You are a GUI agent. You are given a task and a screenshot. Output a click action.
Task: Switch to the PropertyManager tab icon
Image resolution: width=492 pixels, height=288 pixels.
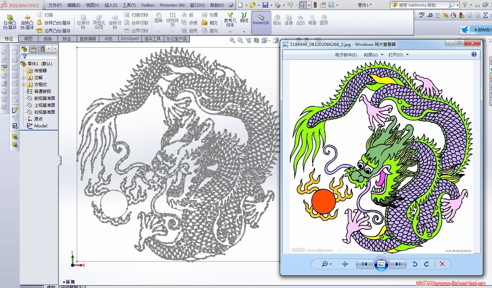tap(34, 49)
